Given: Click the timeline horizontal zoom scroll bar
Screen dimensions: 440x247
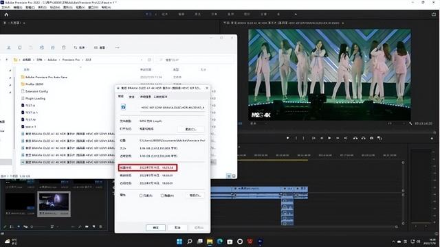Looking at the screenshot, I should tap(317, 226).
